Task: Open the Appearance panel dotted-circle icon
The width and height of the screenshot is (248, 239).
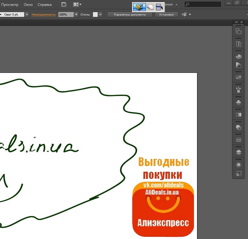Action: click(x=239, y=165)
